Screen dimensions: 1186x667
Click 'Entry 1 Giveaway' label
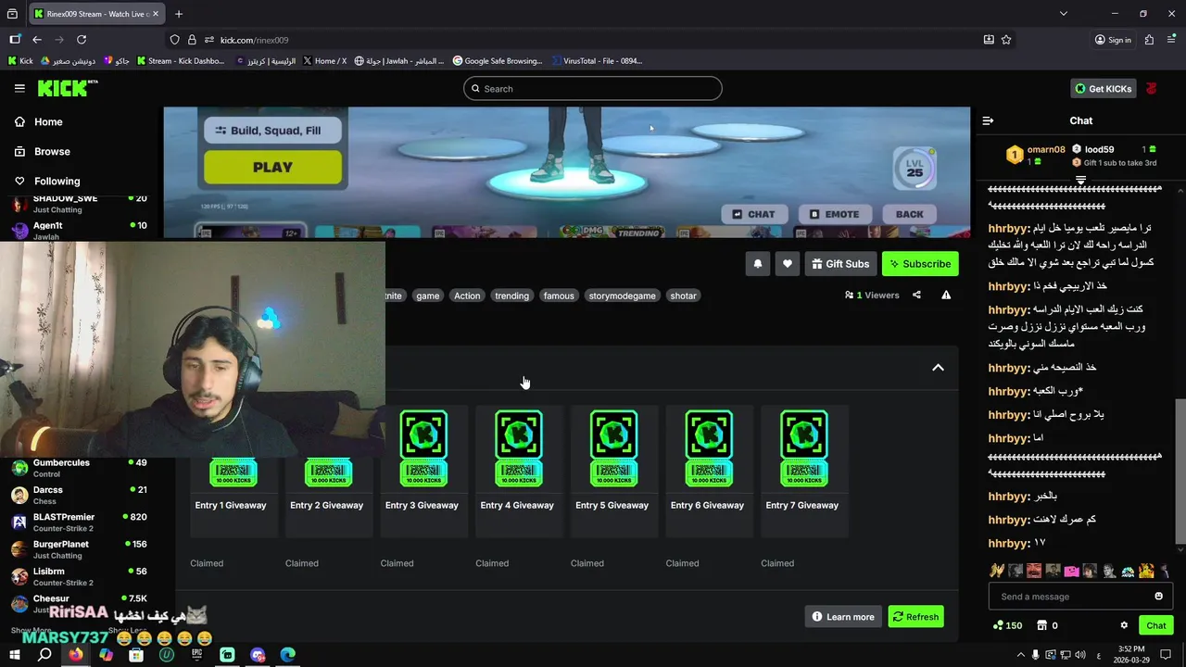(x=231, y=505)
